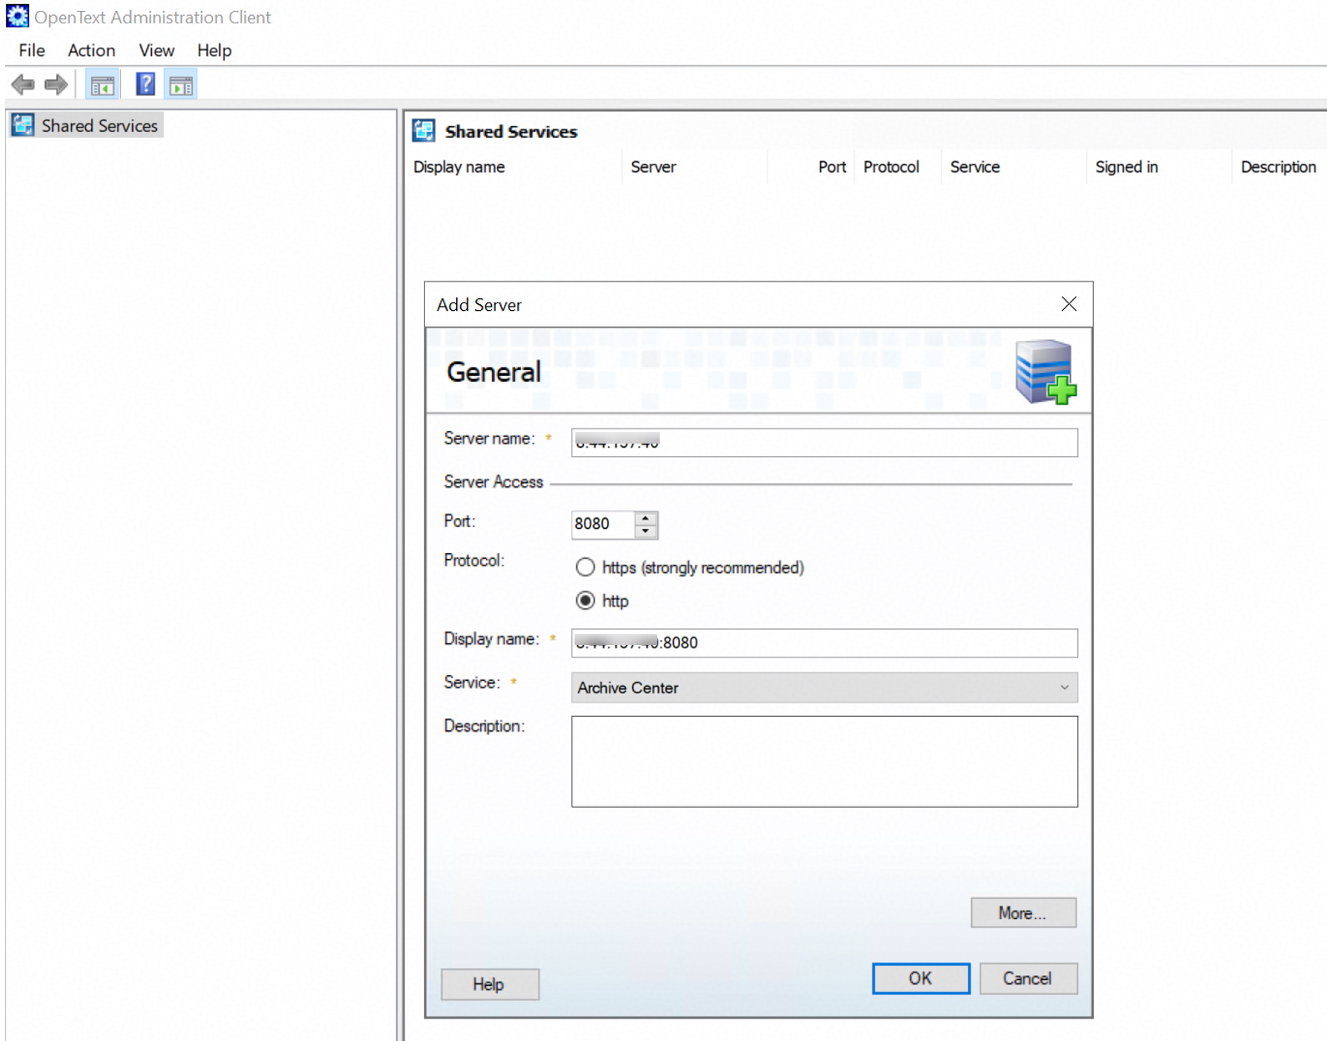
Task: Click the Back arrow toolbar icon
Action: (23, 84)
